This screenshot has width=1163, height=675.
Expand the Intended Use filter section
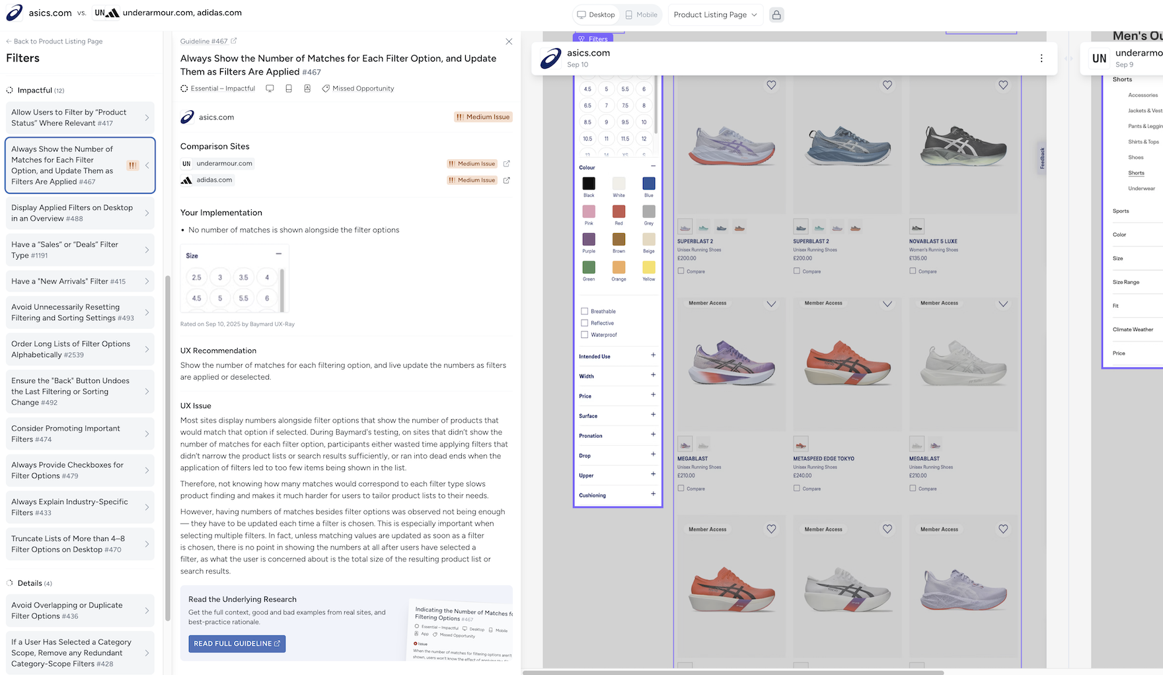(653, 355)
